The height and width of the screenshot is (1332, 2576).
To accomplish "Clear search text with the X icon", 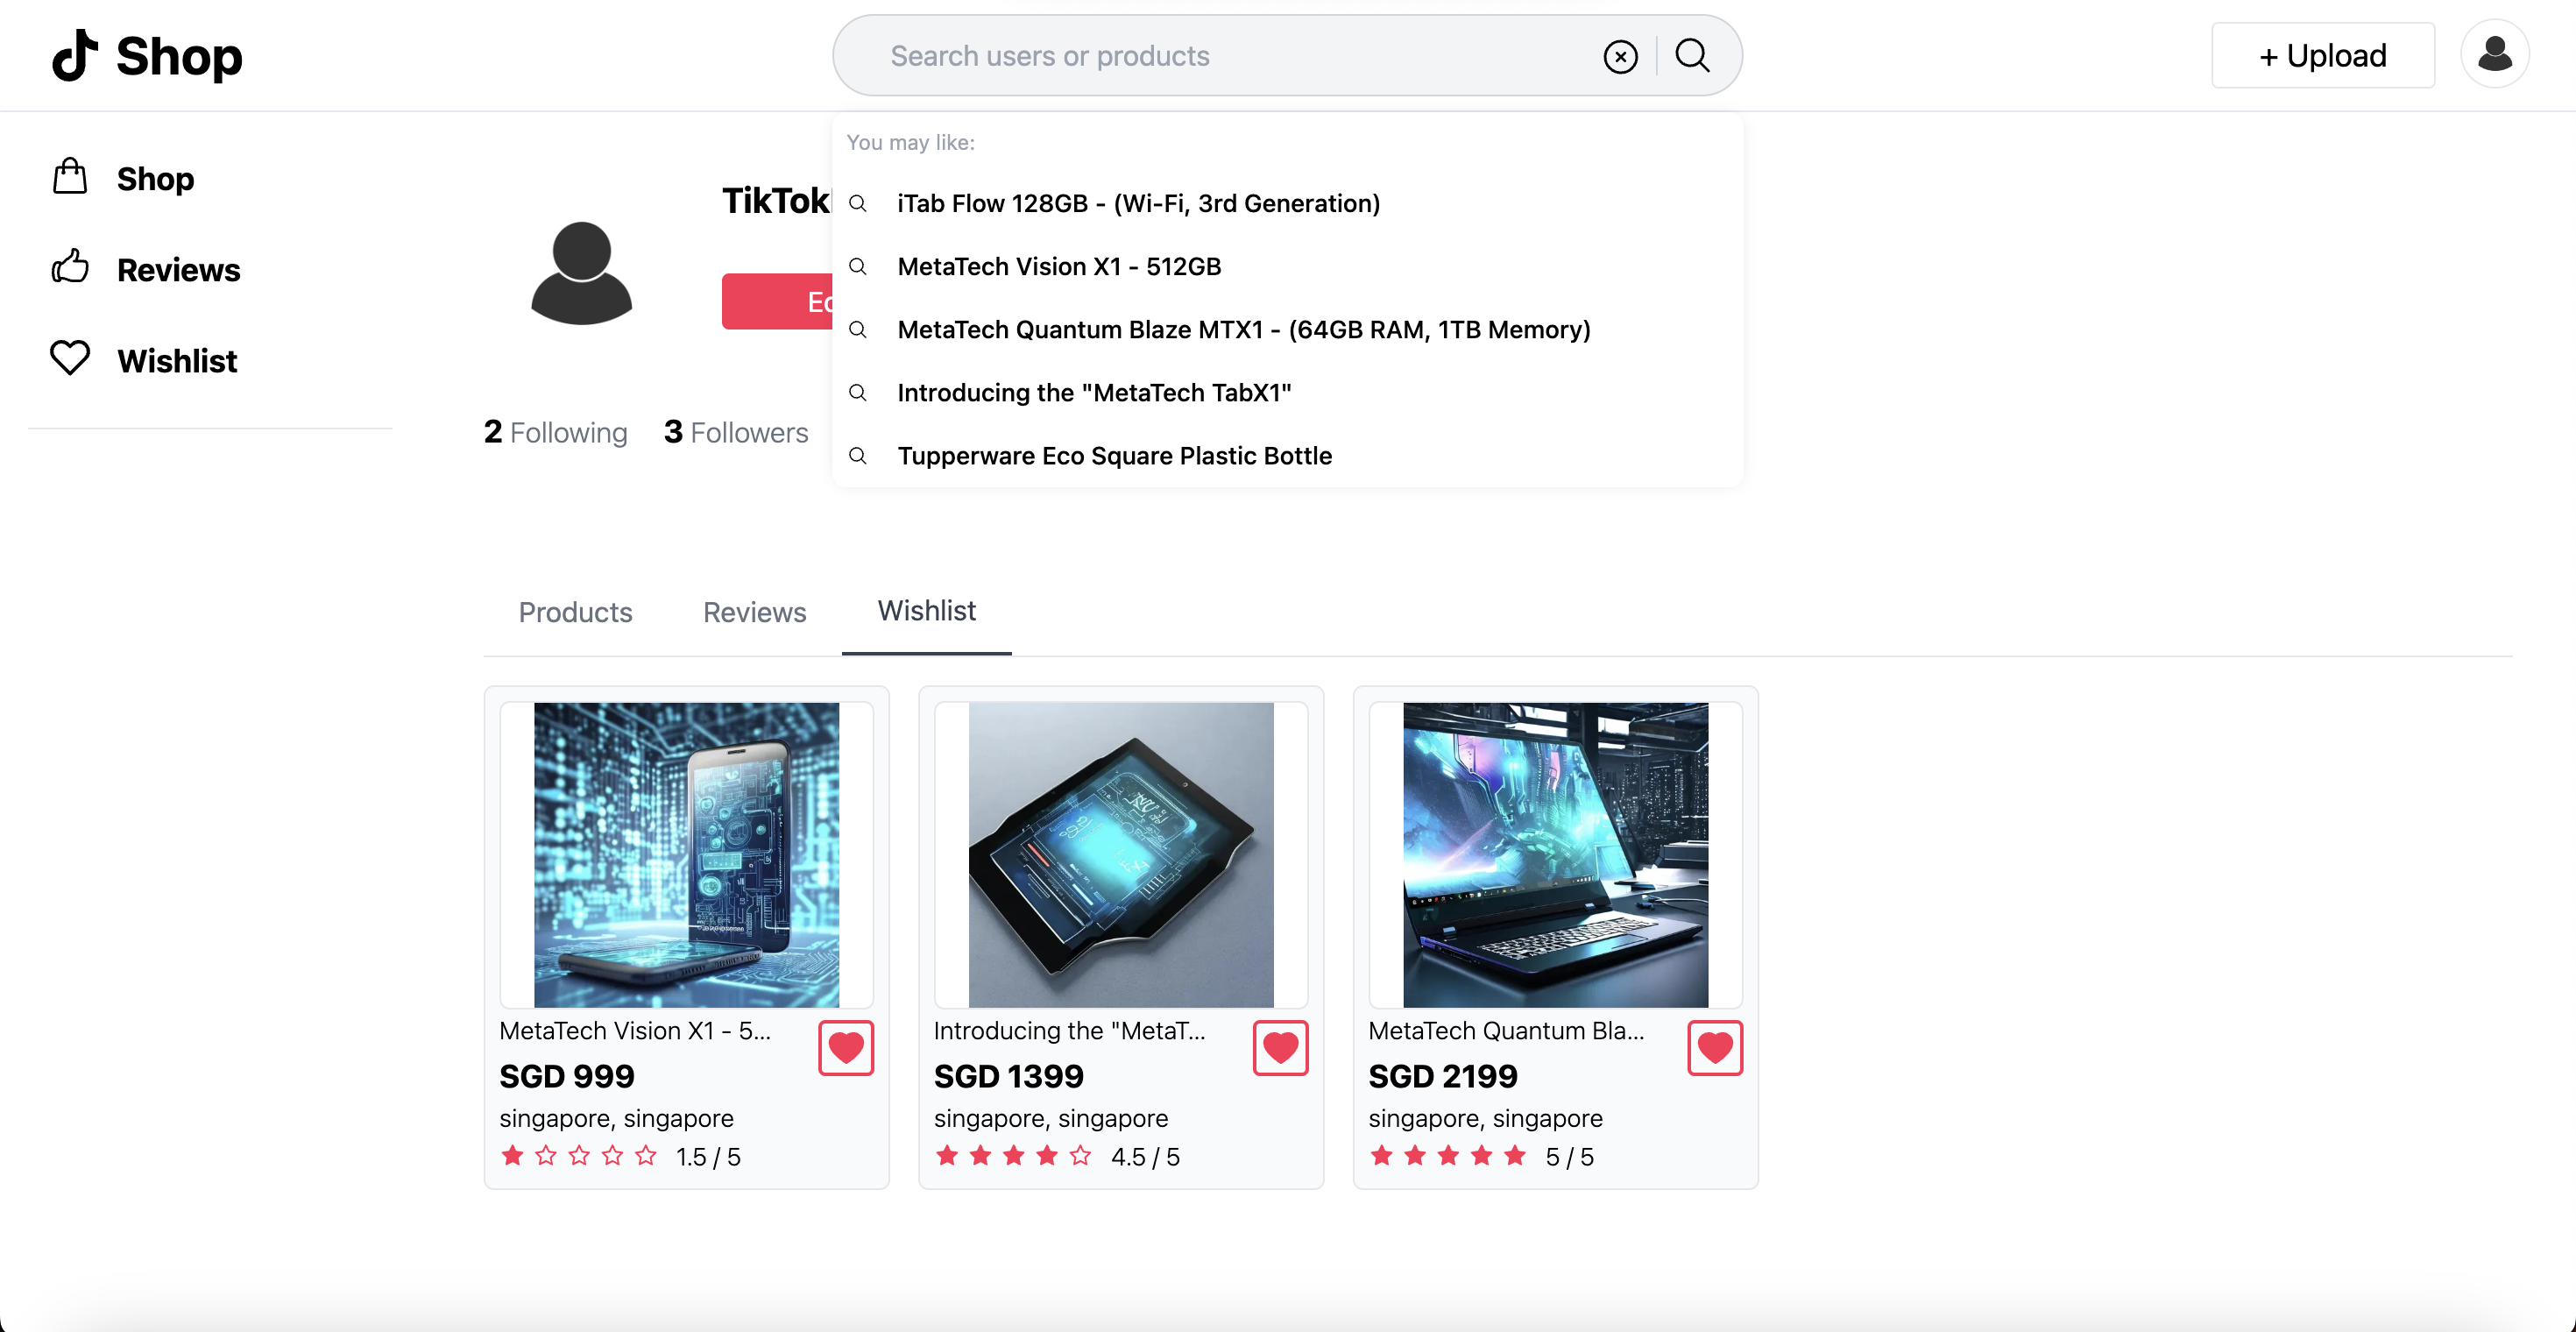I will (1620, 57).
